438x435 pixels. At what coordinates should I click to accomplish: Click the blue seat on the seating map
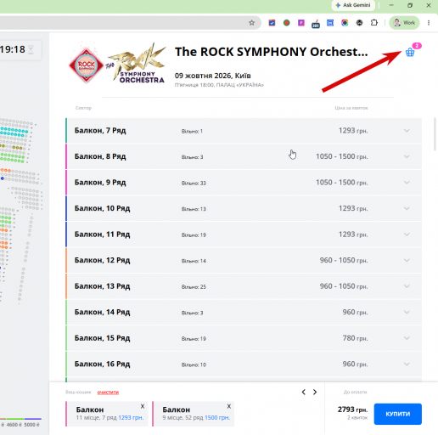coord(3,178)
